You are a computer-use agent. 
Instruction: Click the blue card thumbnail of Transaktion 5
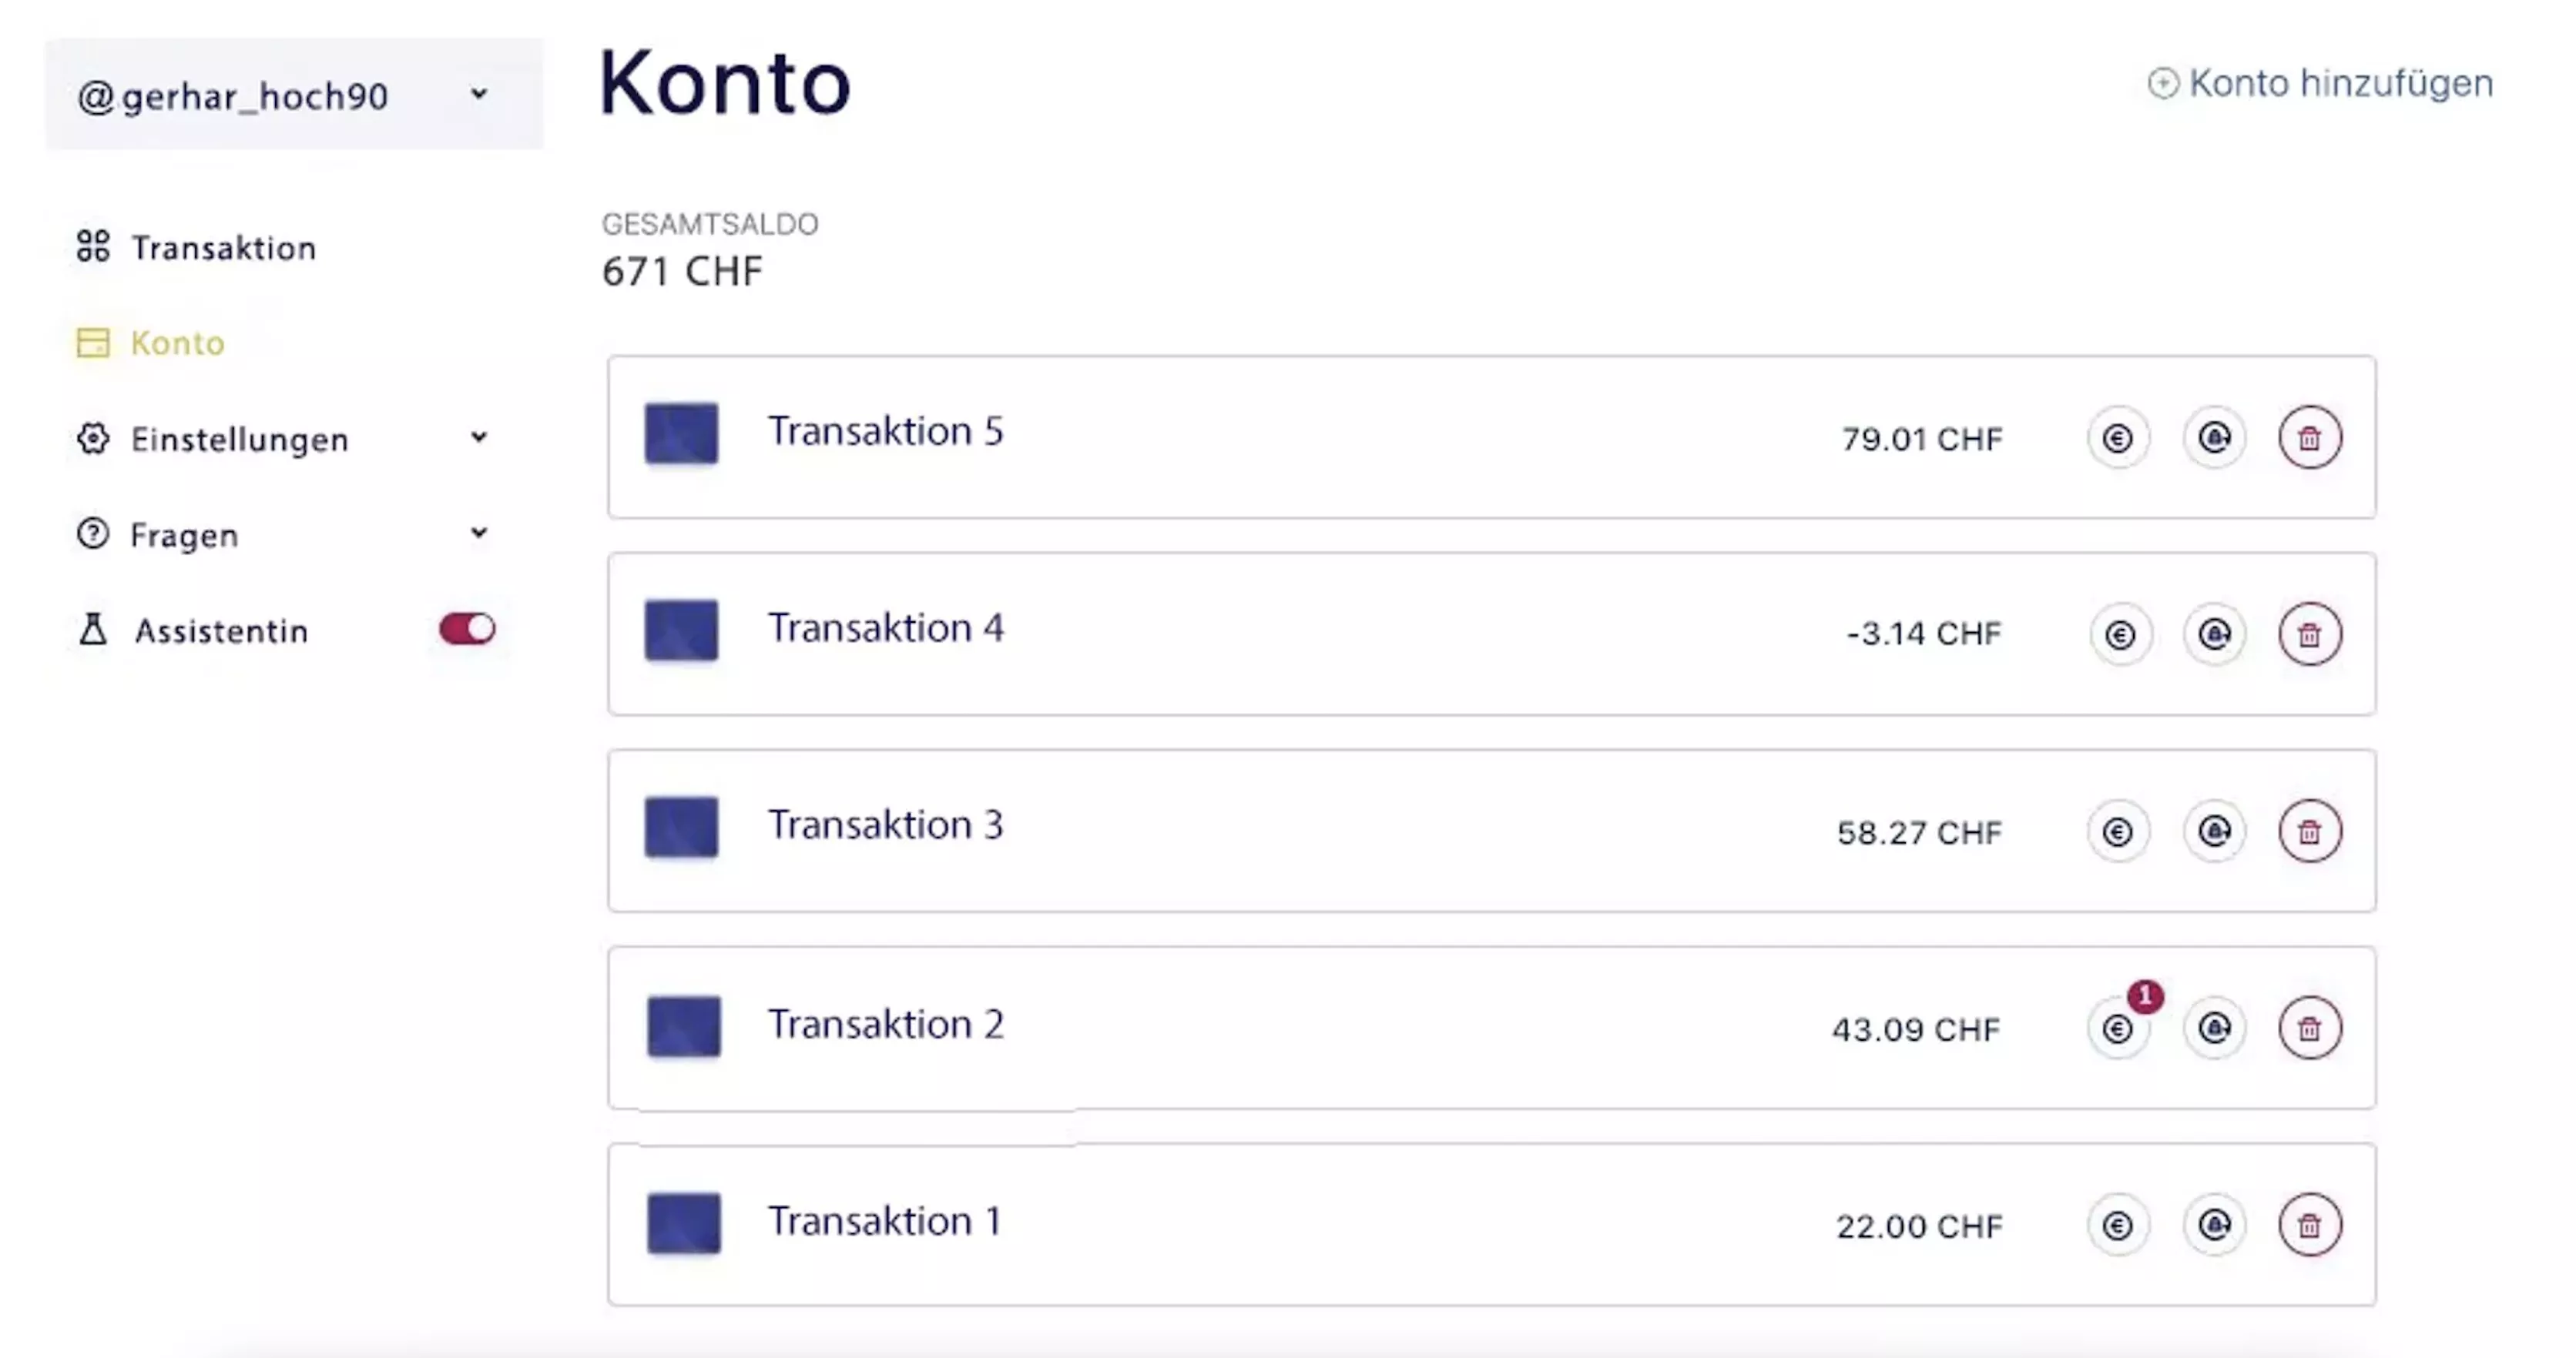pyautogui.click(x=681, y=433)
